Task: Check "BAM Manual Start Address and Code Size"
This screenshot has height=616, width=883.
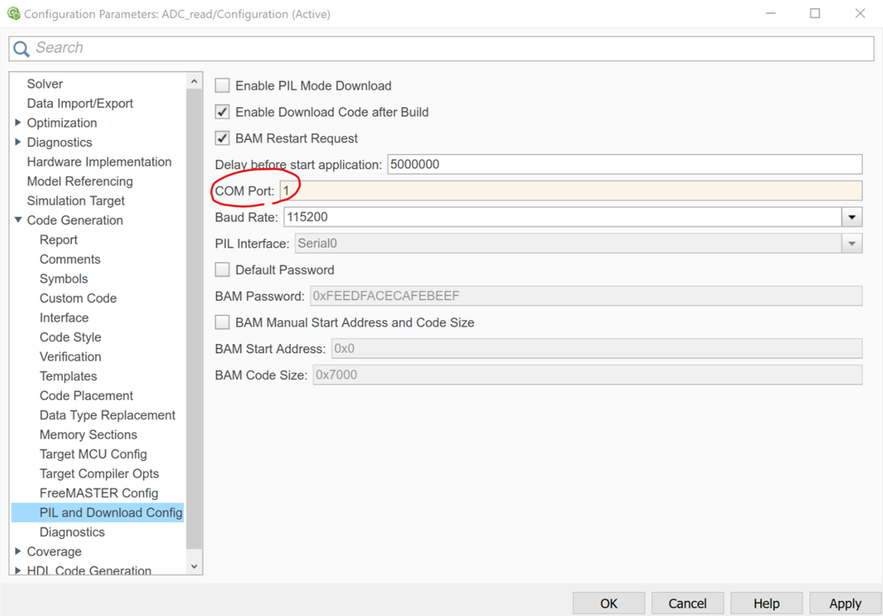Action: [x=221, y=322]
